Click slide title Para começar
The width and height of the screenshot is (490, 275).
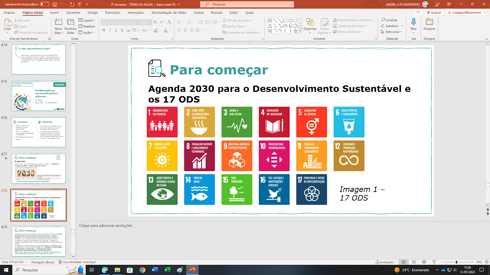(x=219, y=70)
